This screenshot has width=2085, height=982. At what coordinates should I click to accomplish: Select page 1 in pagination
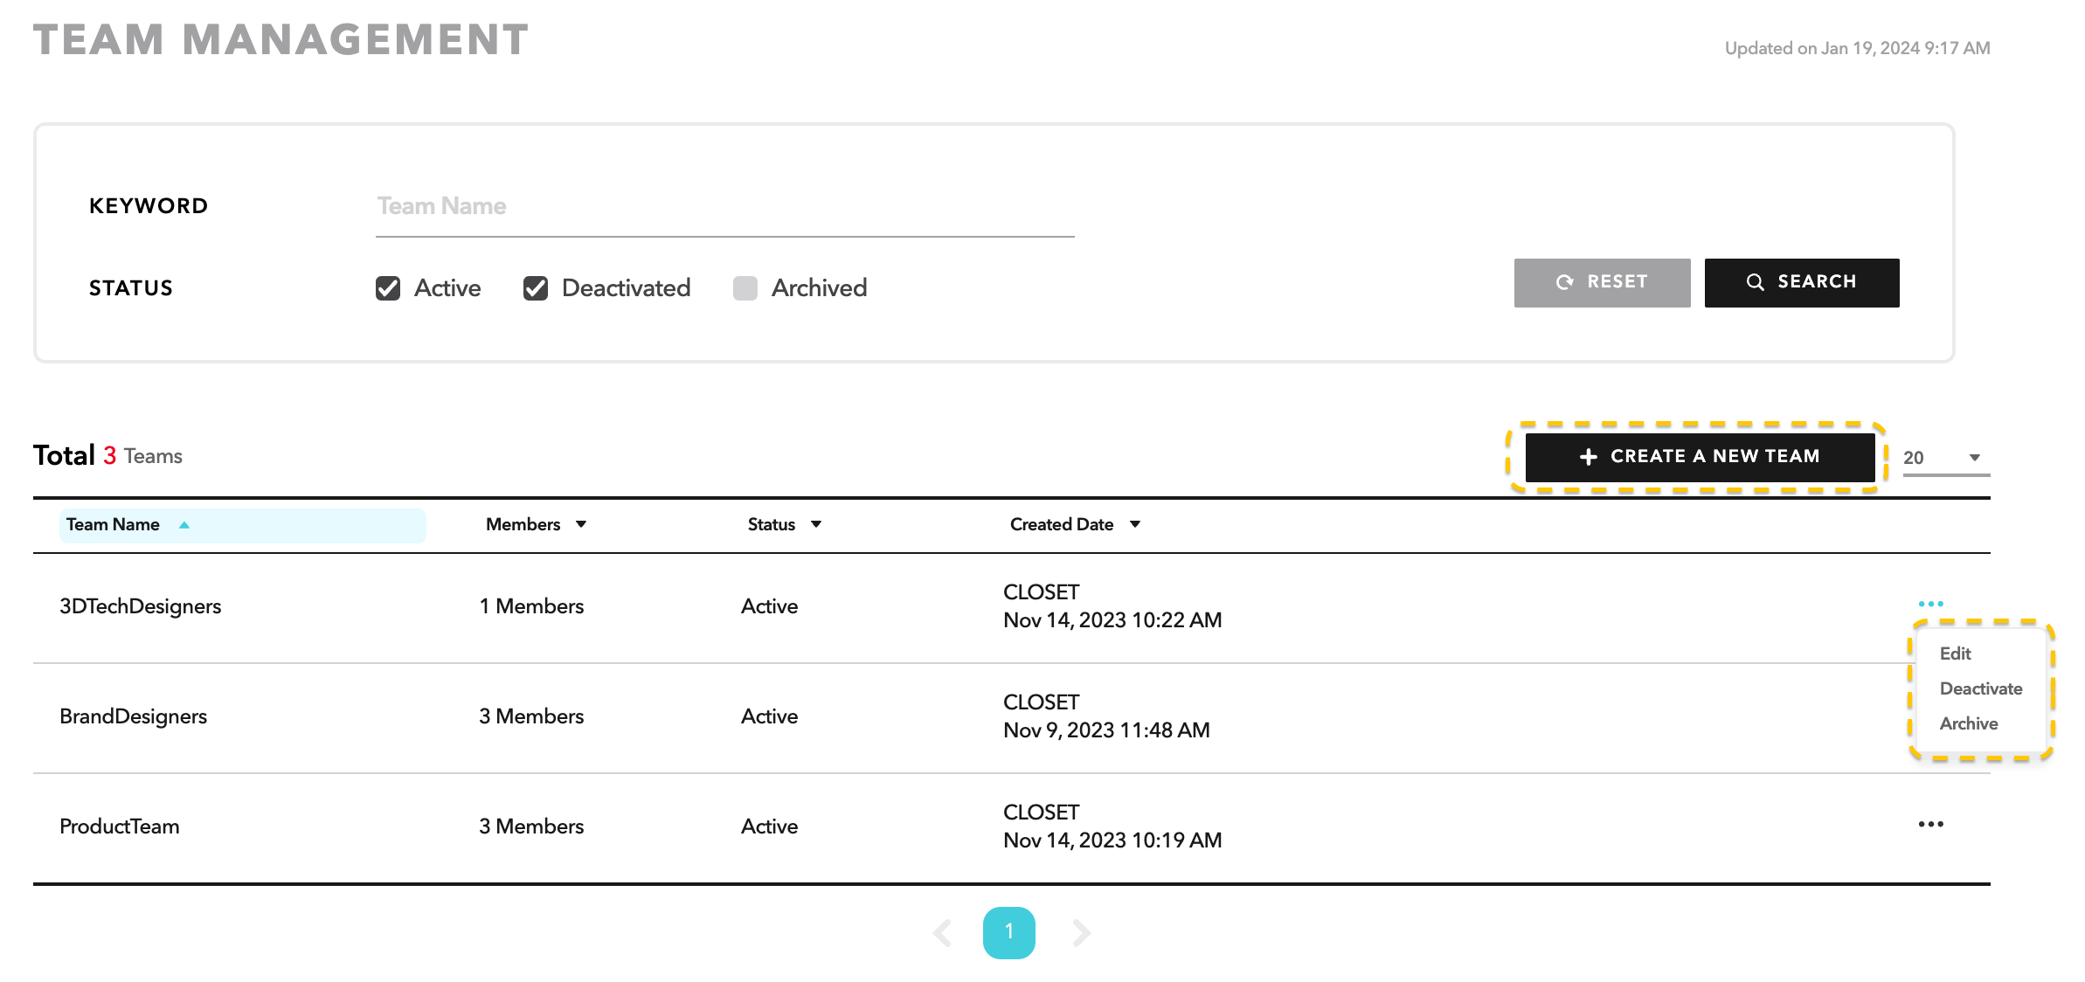tap(1009, 932)
